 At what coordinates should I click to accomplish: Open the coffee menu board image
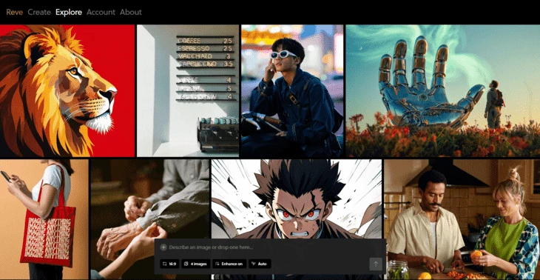(x=188, y=90)
